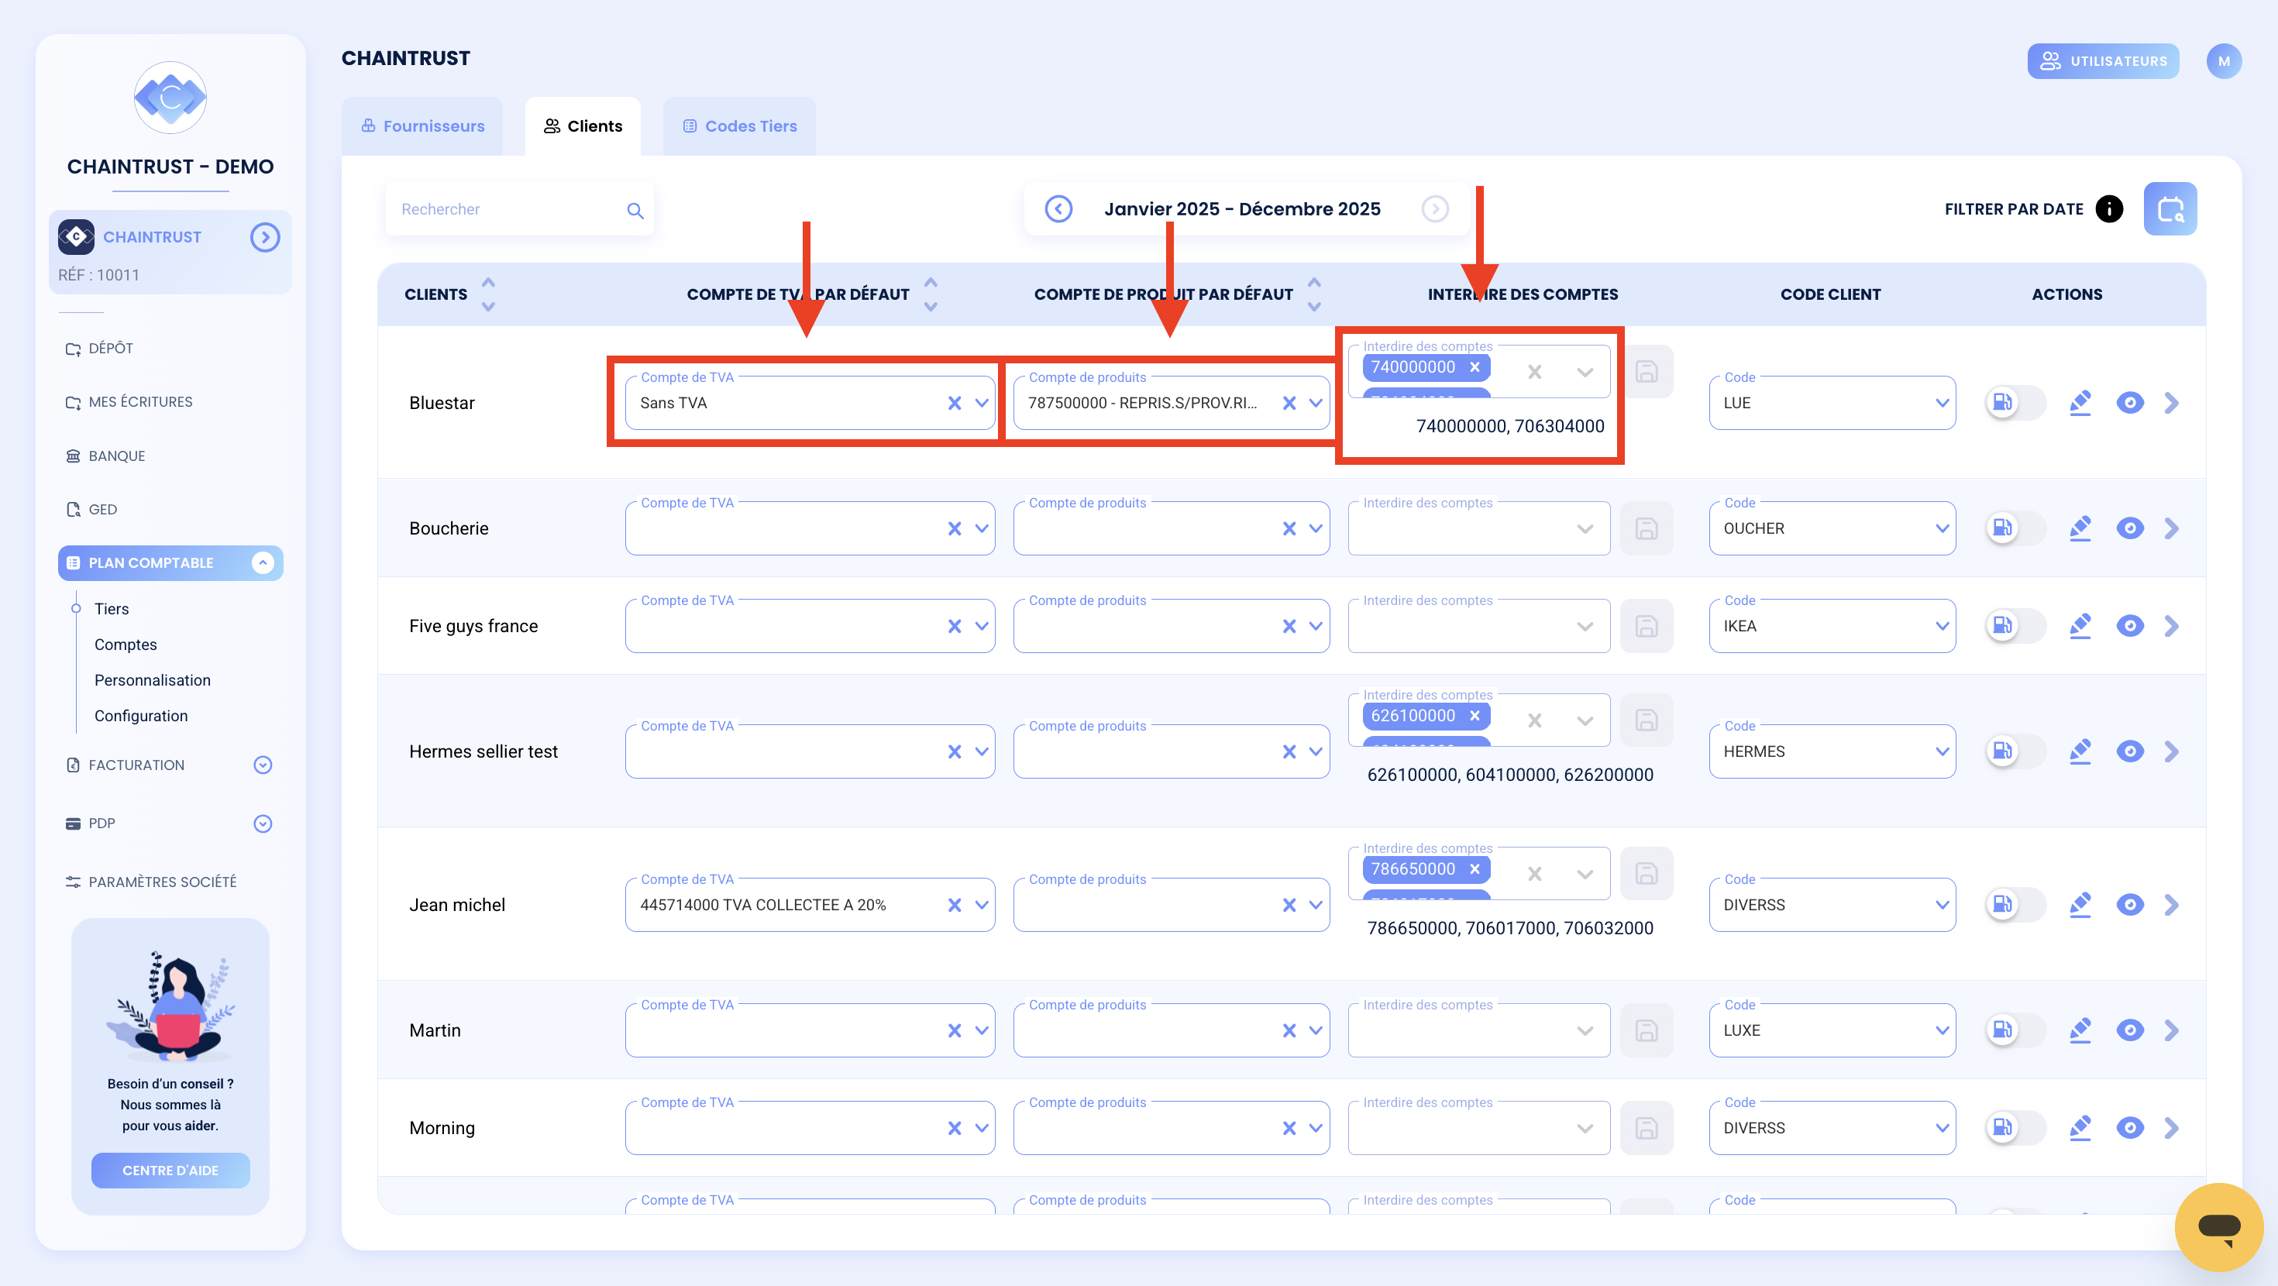Image resolution: width=2278 pixels, height=1286 pixels.
Task: Click the save icon in Boucherie row
Action: tap(1646, 528)
